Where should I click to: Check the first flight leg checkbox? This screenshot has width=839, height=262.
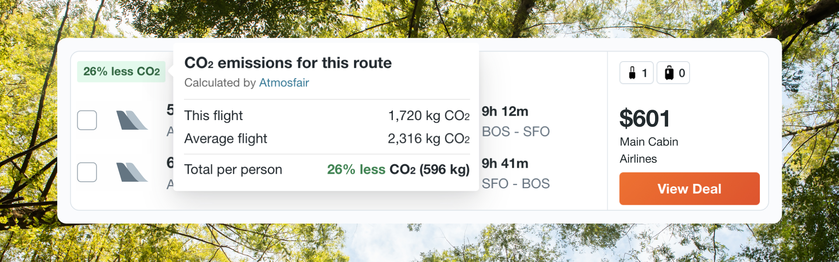click(x=87, y=120)
